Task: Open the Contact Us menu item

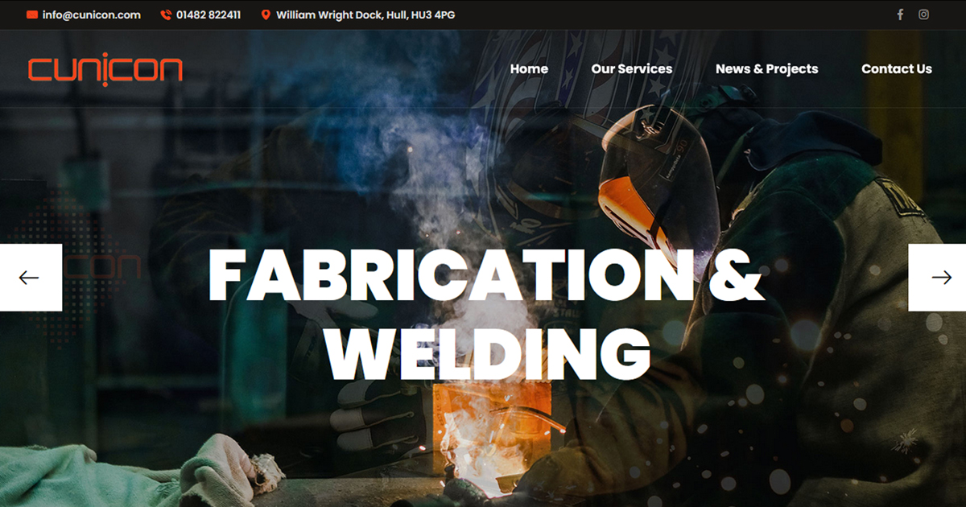Action: (x=897, y=69)
